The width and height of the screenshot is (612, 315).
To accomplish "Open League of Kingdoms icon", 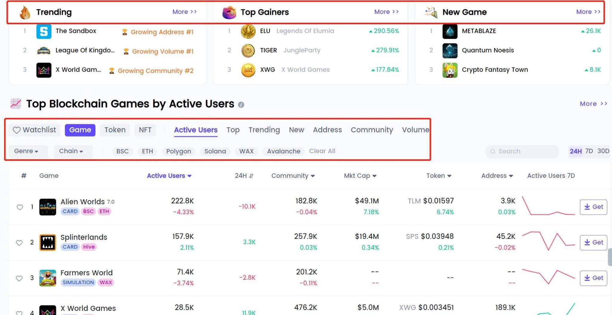I will [x=44, y=51].
